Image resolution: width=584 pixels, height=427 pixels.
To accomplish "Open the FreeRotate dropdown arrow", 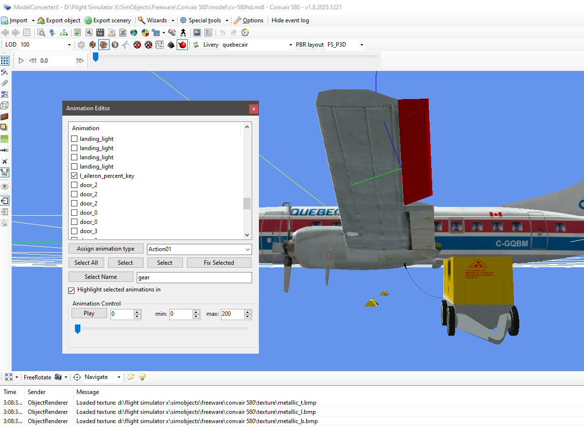I will 66,377.
